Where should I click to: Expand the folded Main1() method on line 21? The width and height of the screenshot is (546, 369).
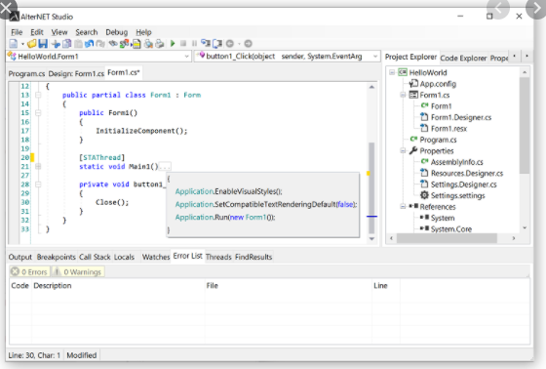[38, 166]
